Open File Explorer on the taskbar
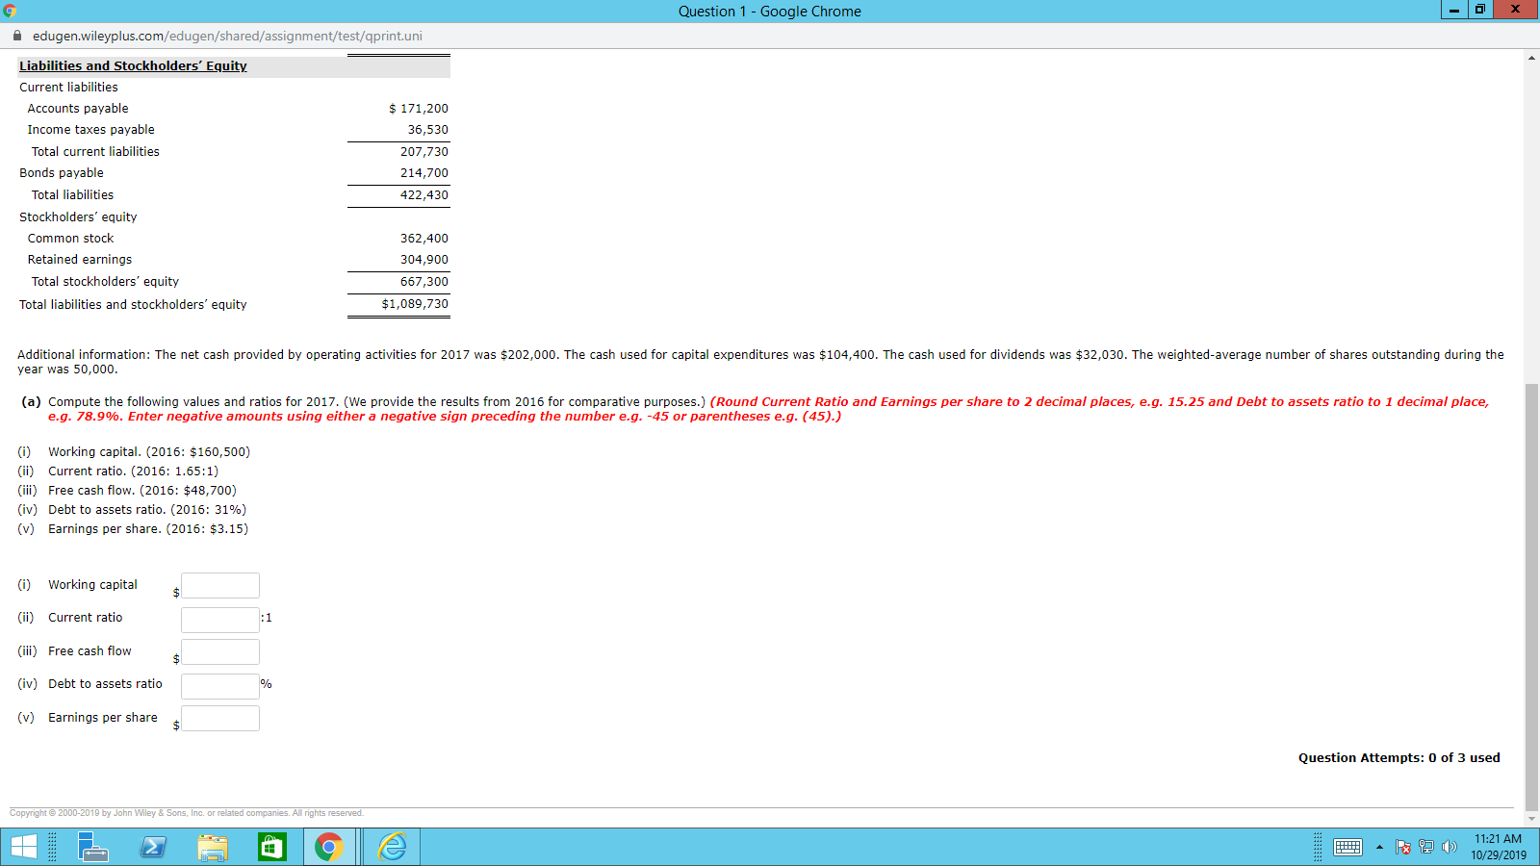The width and height of the screenshot is (1540, 866). (x=214, y=848)
